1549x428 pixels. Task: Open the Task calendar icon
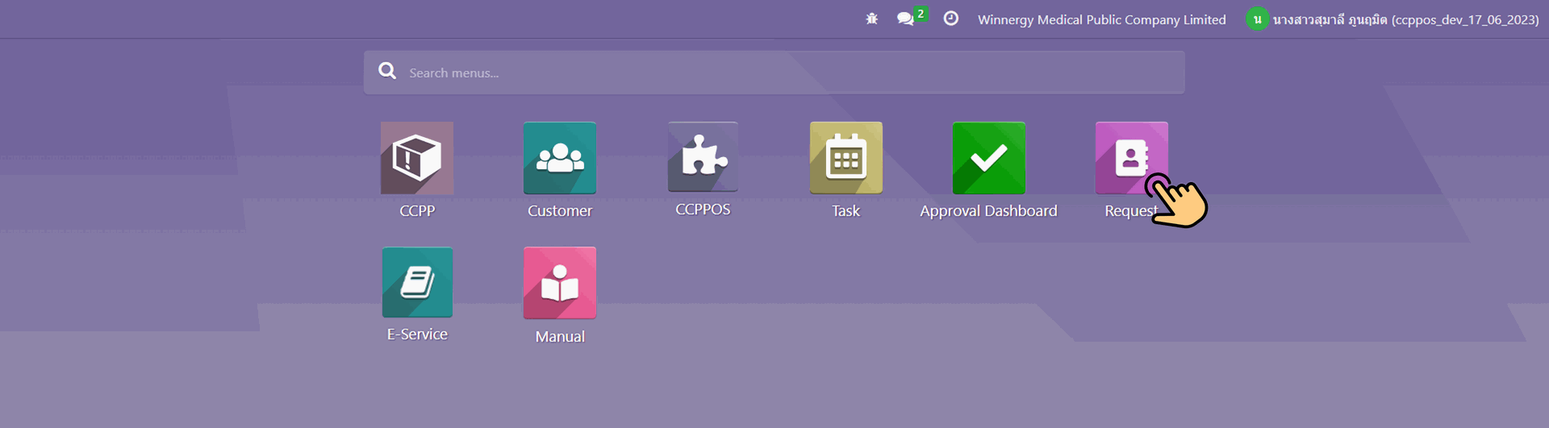pos(845,158)
